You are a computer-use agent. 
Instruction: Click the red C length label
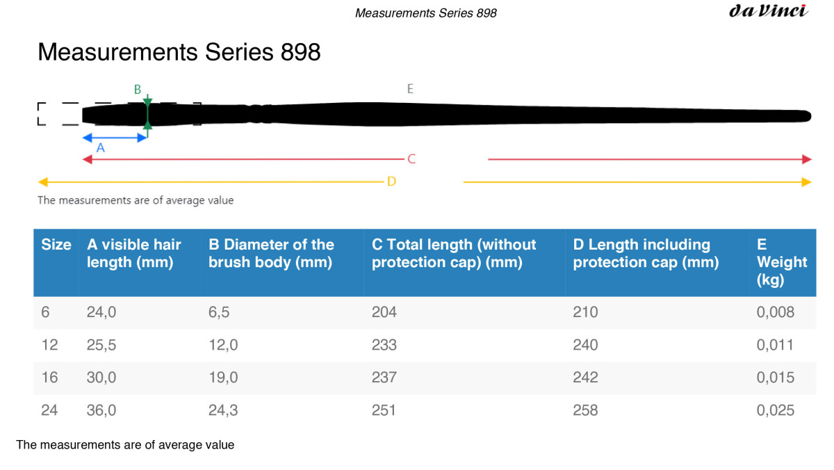pos(411,159)
